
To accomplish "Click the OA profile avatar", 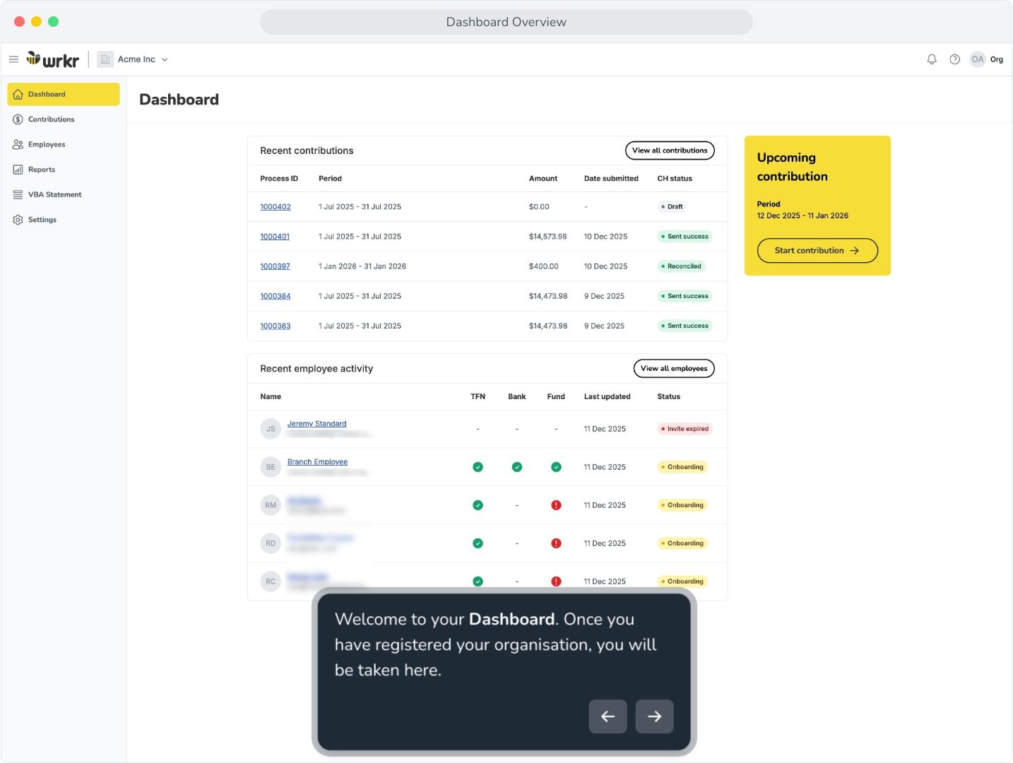I will coord(978,59).
